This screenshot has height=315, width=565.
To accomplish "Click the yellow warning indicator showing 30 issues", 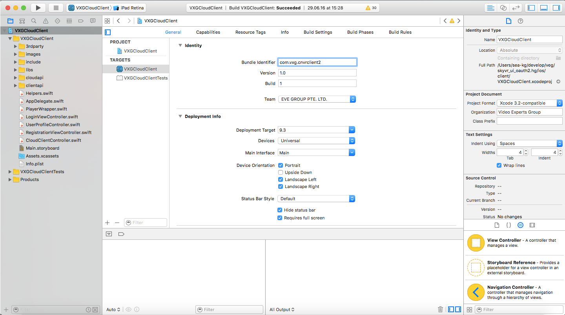I will tap(371, 8).
